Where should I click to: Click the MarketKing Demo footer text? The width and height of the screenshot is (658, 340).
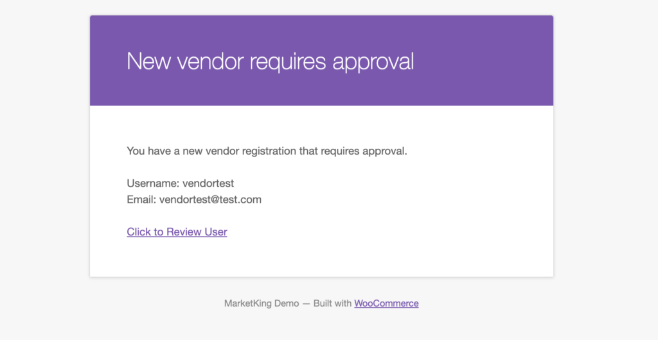click(262, 303)
